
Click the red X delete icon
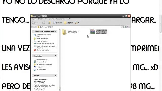click(x=35, y=50)
